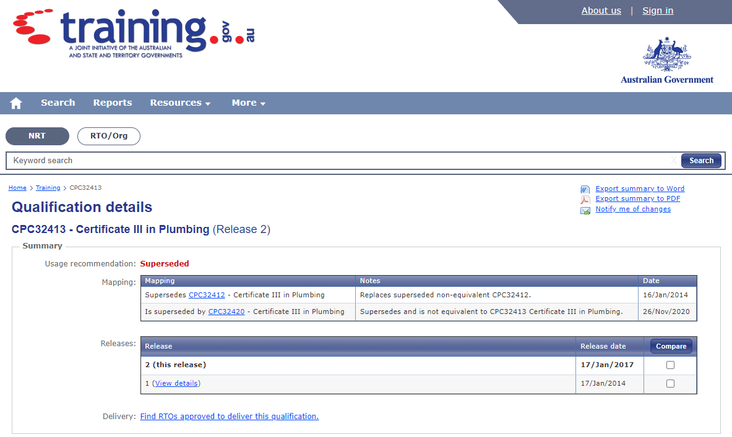Expand the More dropdown menu
This screenshot has height=437, width=732.
coord(249,103)
